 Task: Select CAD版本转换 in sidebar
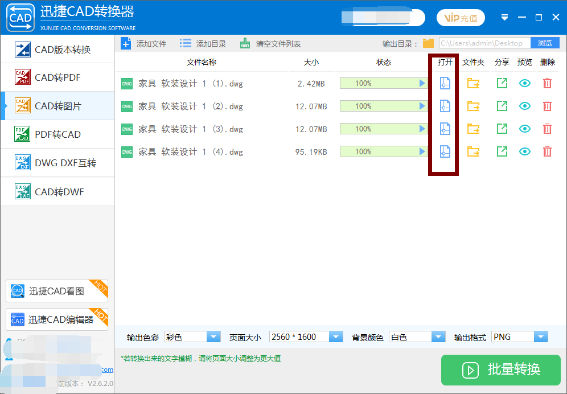(57, 50)
